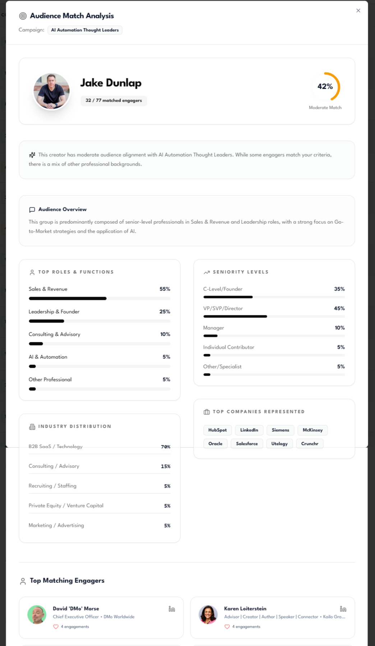Select the McKinsey company chip
Image resolution: width=375 pixels, height=646 pixels.
[312, 430]
